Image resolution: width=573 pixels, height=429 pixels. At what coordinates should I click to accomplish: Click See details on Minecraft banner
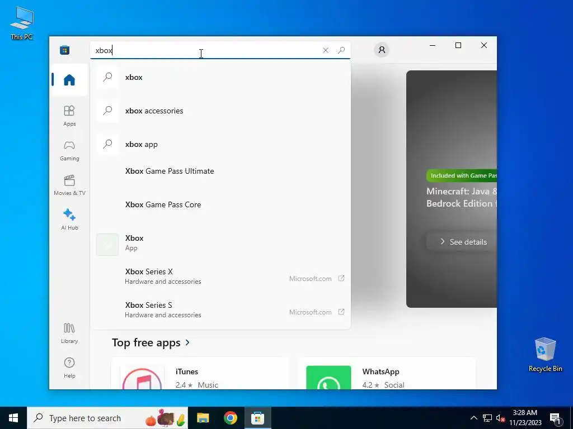coord(462,242)
